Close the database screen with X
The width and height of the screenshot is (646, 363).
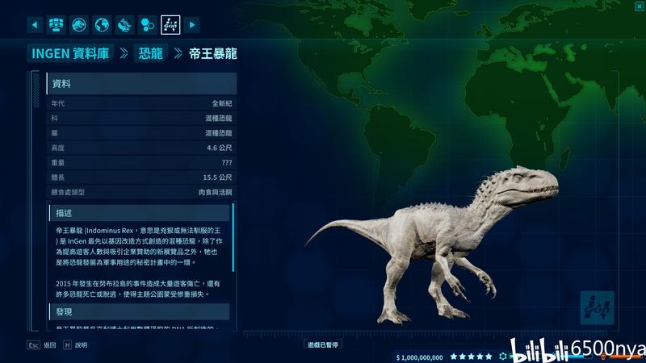pyautogui.click(x=640, y=6)
